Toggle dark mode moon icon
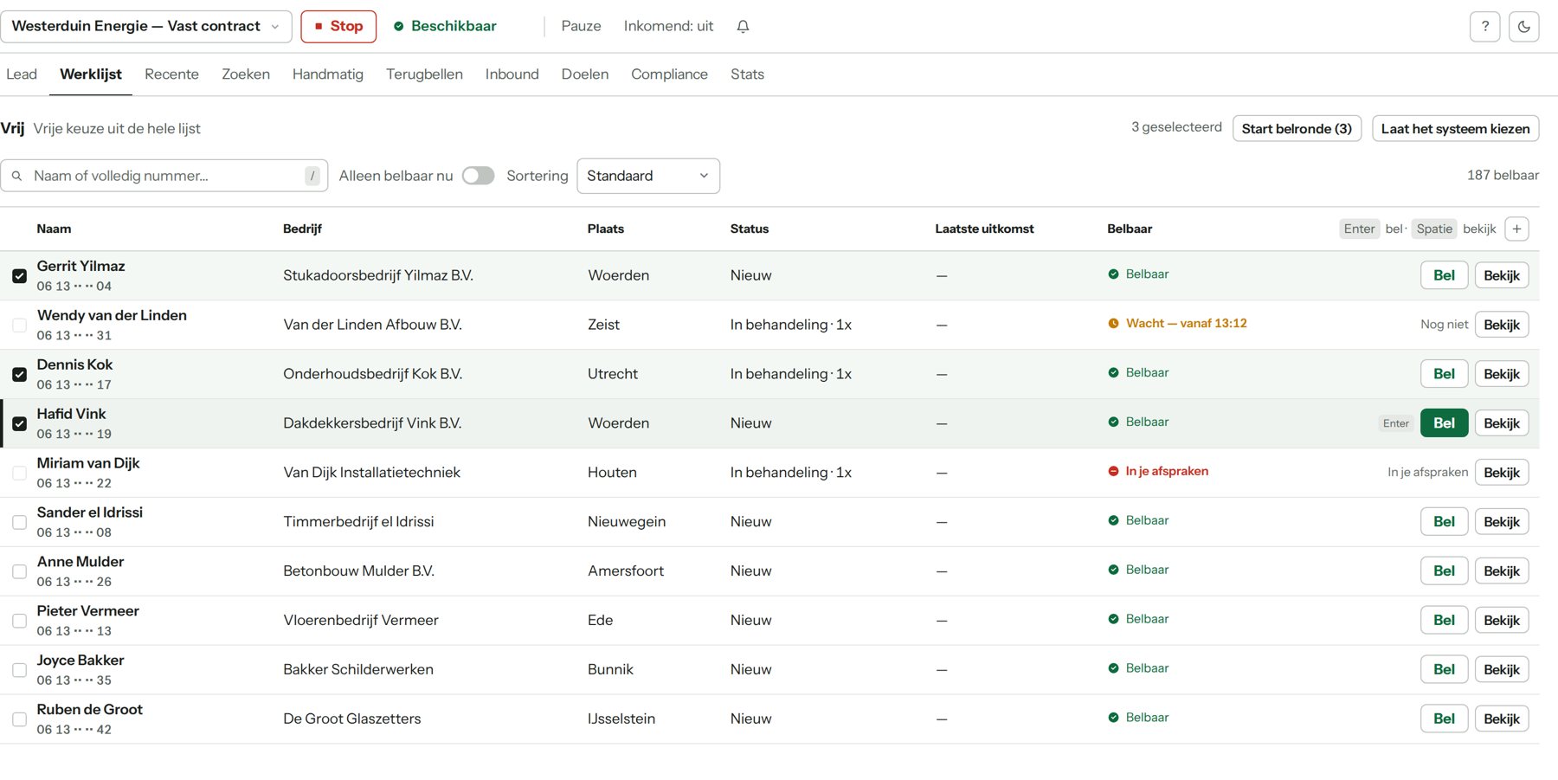The height and width of the screenshot is (780, 1558). pyautogui.click(x=1523, y=27)
